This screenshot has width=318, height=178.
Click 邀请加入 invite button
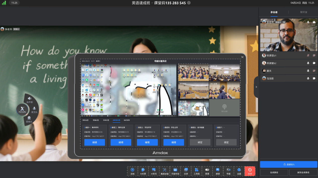[x=289, y=164]
